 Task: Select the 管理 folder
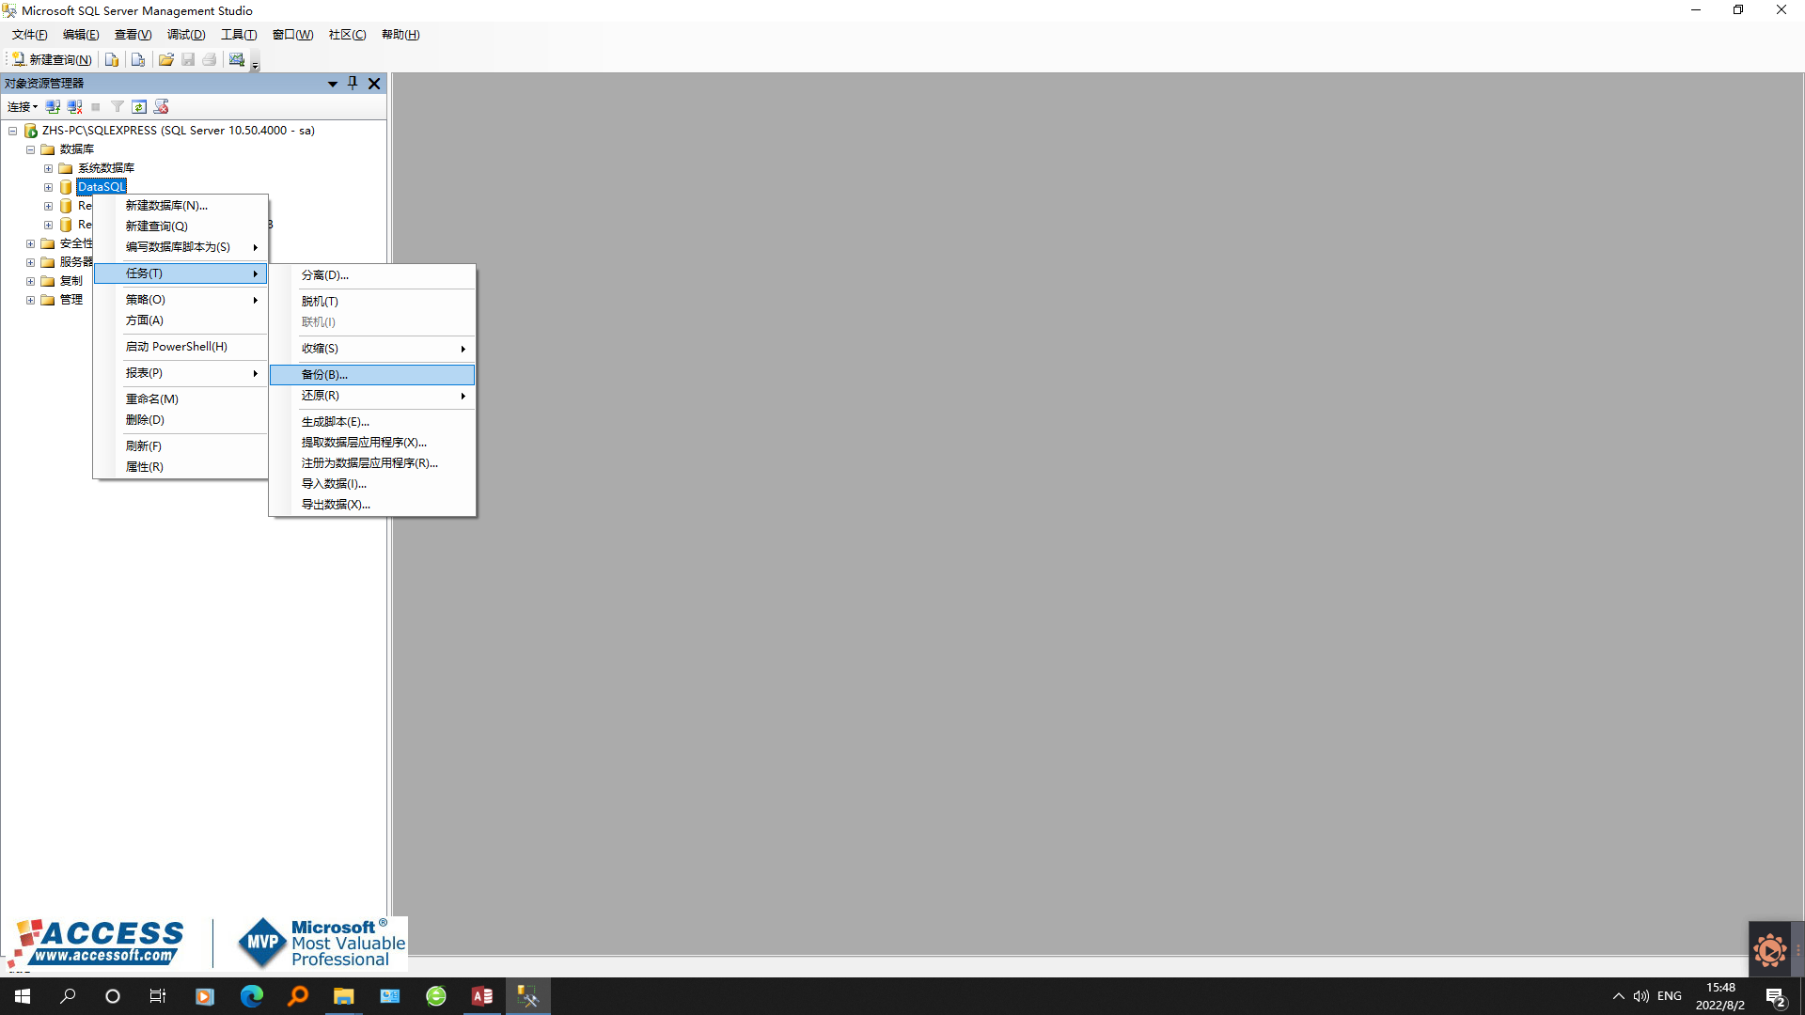pyautogui.click(x=71, y=300)
